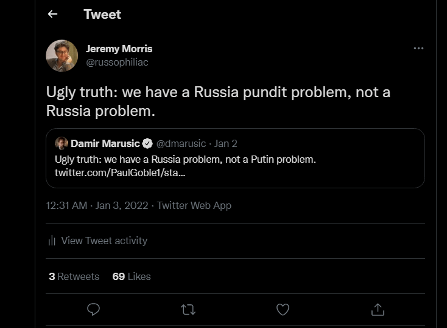Click the Twitter Web App source link
The height and width of the screenshot is (328, 447).
(x=194, y=205)
